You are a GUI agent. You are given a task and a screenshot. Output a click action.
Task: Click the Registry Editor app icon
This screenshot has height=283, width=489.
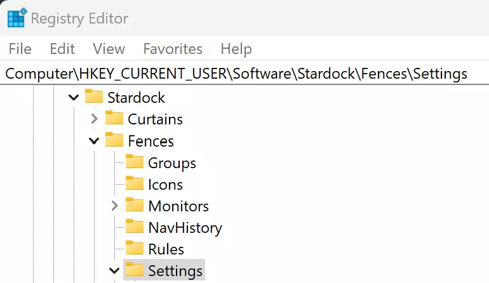pos(17,18)
